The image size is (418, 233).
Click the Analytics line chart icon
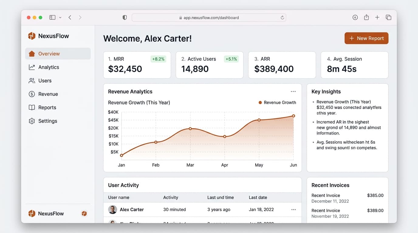click(x=32, y=67)
